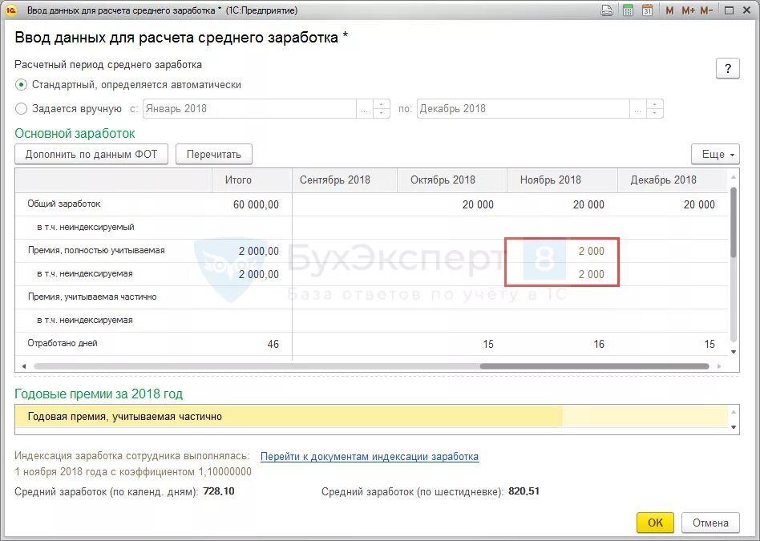Select the Премия, учитываемая частично row label
Image resolution: width=760 pixels, height=541 pixels.
pos(92,297)
